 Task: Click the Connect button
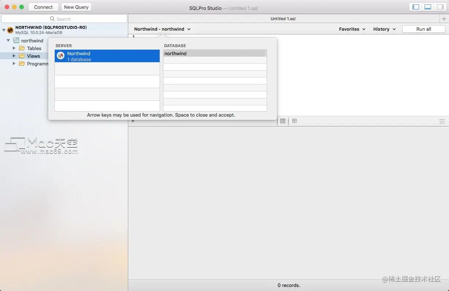click(43, 7)
